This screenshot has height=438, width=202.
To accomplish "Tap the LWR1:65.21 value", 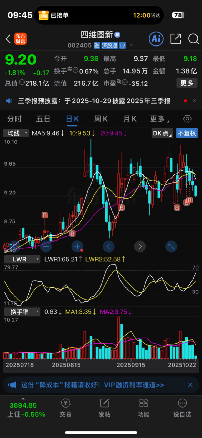I will pyautogui.click(x=63, y=259).
